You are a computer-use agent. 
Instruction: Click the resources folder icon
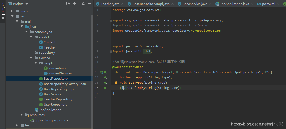coord(27,115)
